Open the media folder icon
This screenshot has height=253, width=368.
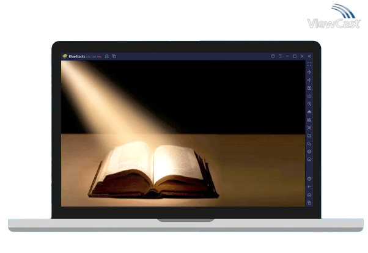(x=309, y=136)
